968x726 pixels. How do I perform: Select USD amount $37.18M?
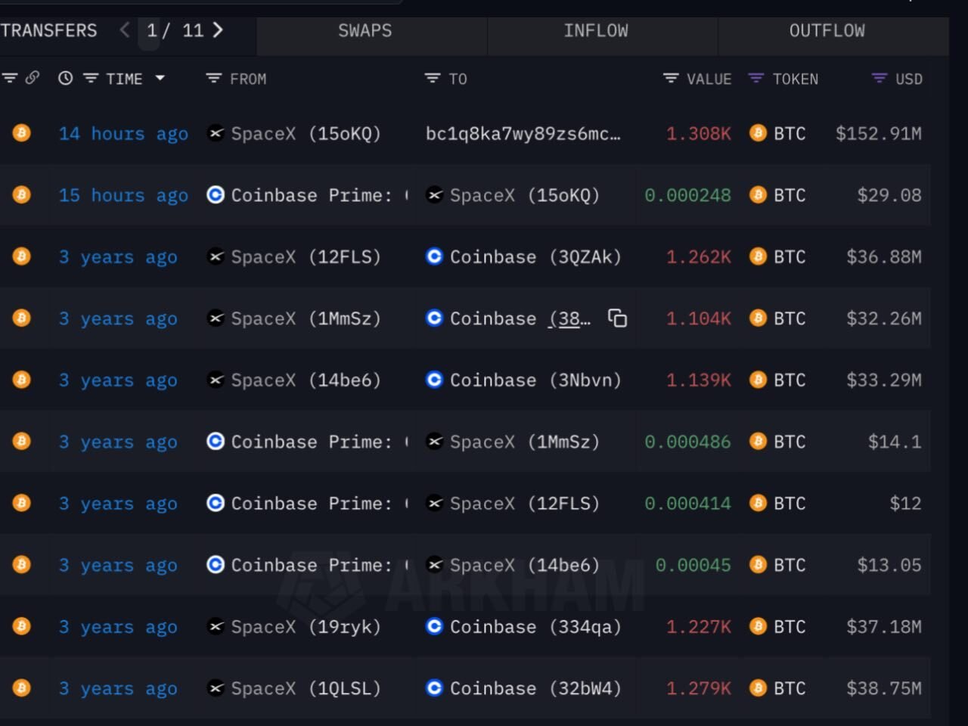pos(884,627)
